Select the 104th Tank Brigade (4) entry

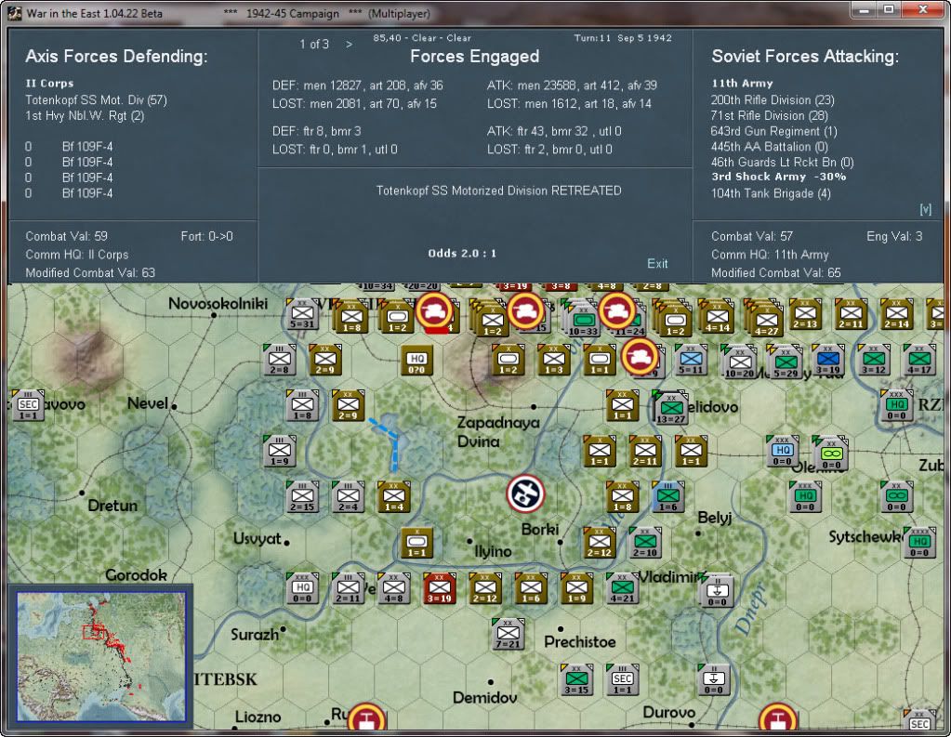tap(771, 193)
